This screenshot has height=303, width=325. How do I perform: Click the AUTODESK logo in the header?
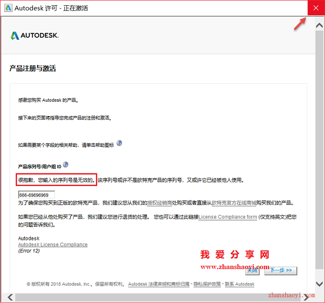[x=34, y=35]
